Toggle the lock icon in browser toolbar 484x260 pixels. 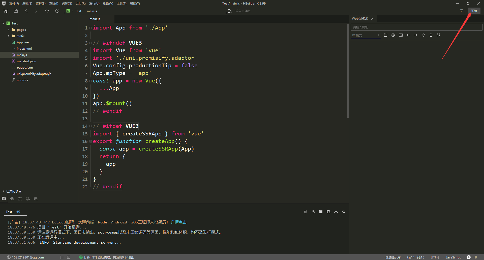pyautogui.click(x=431, y=35)
